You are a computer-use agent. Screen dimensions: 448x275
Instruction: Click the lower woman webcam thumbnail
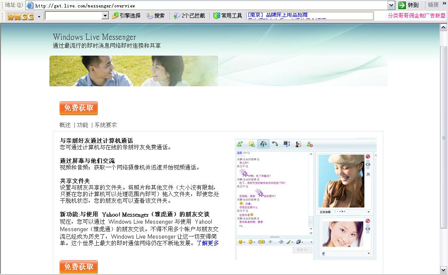(343, 234)
